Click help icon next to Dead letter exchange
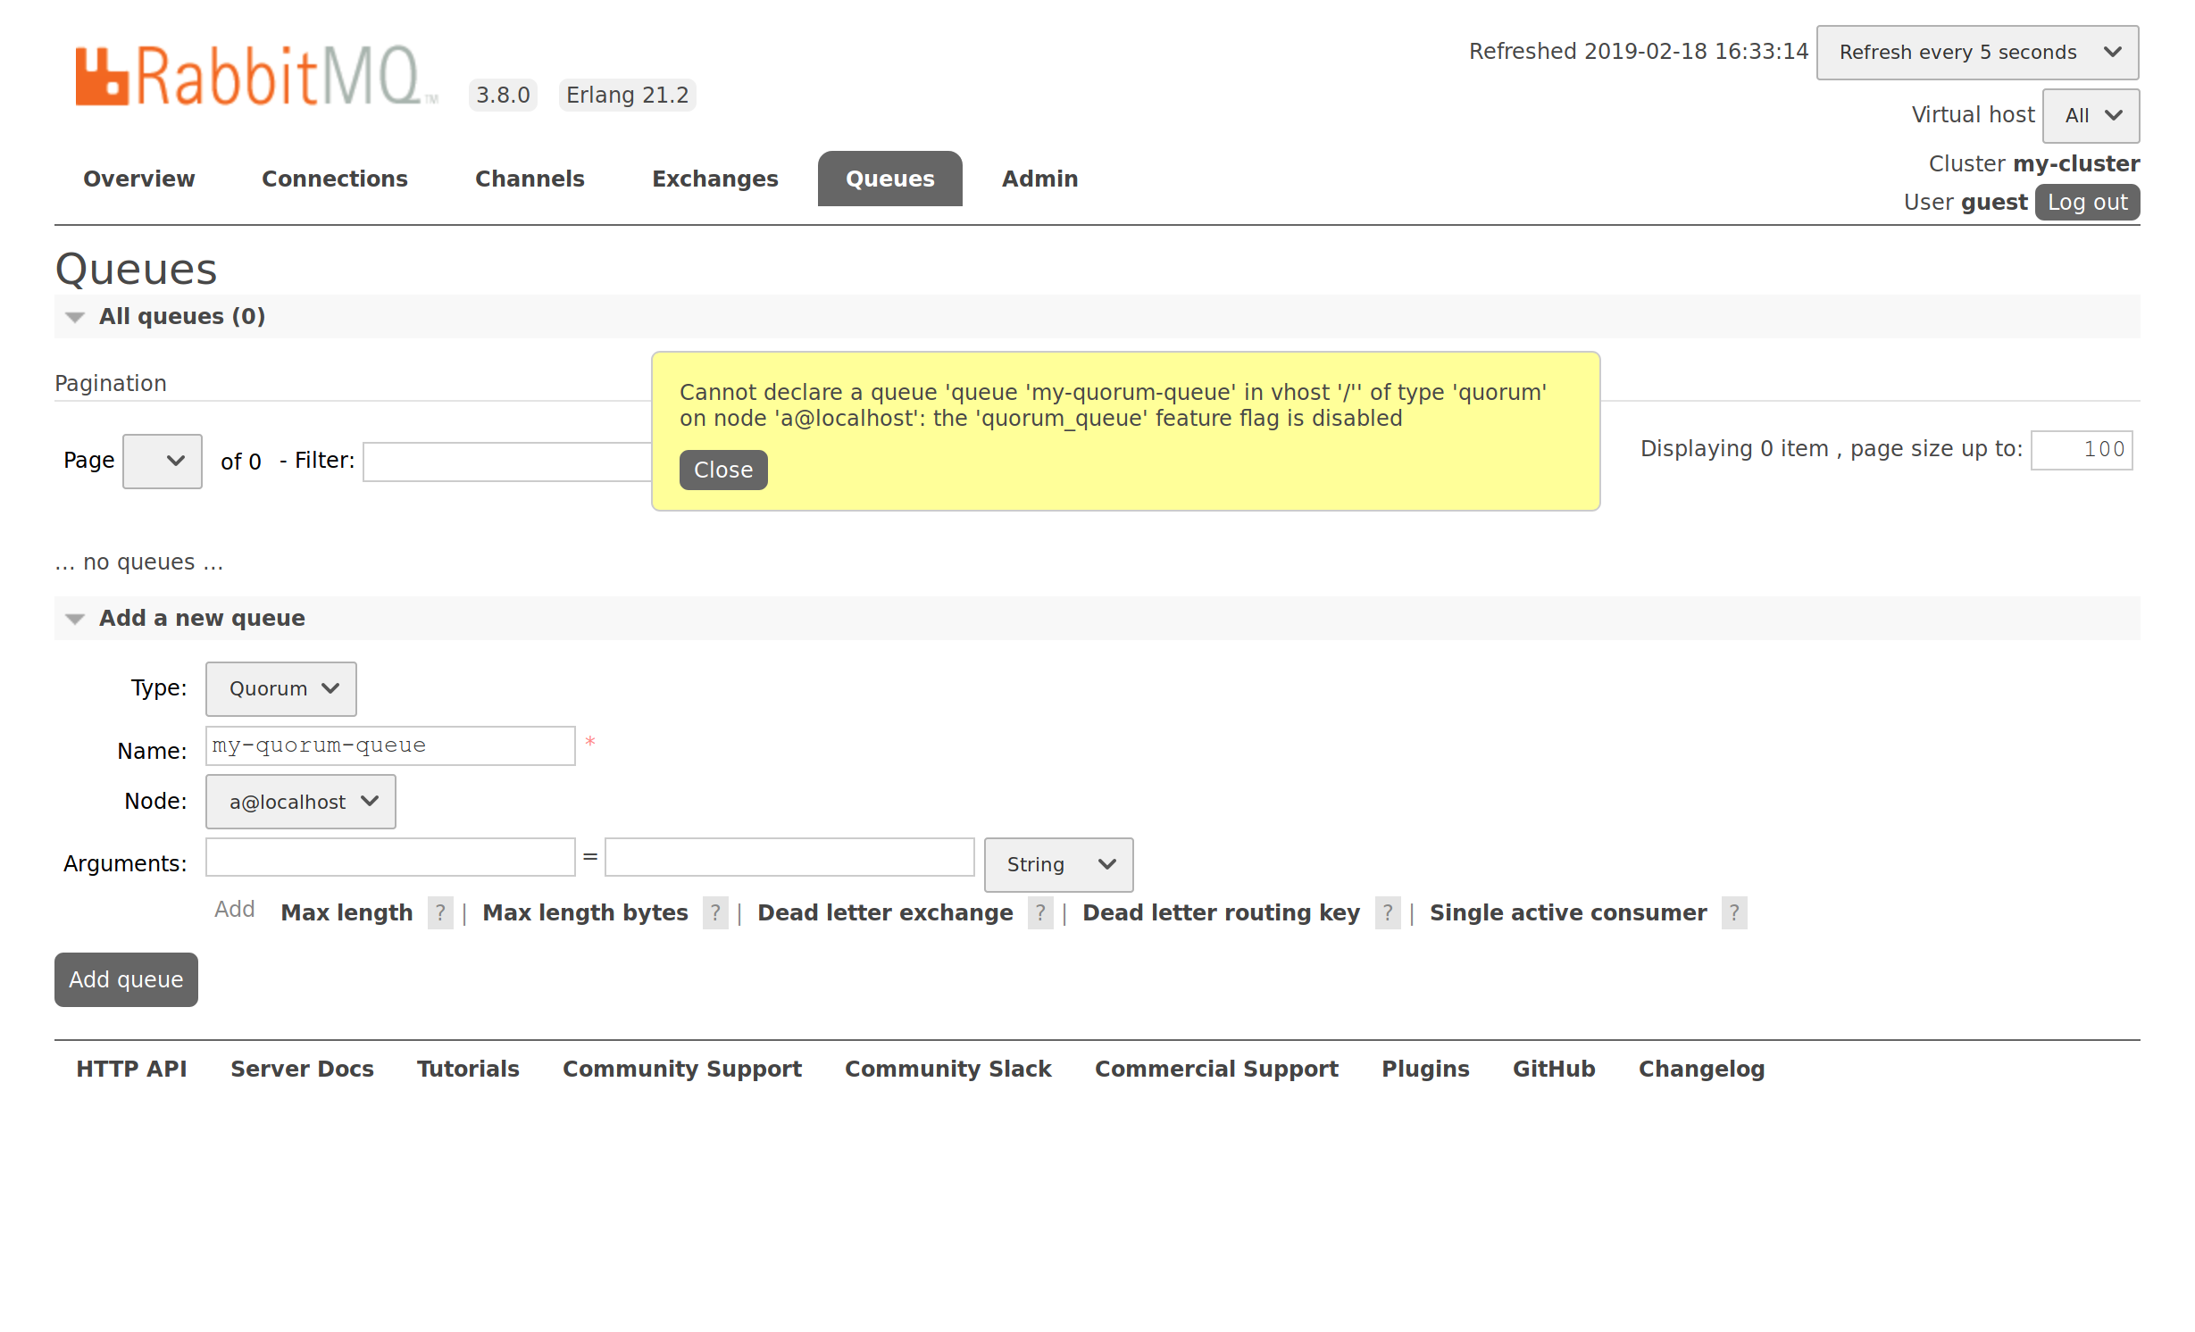Viewport: 2195px width, 1332px height. (1040, 912)
